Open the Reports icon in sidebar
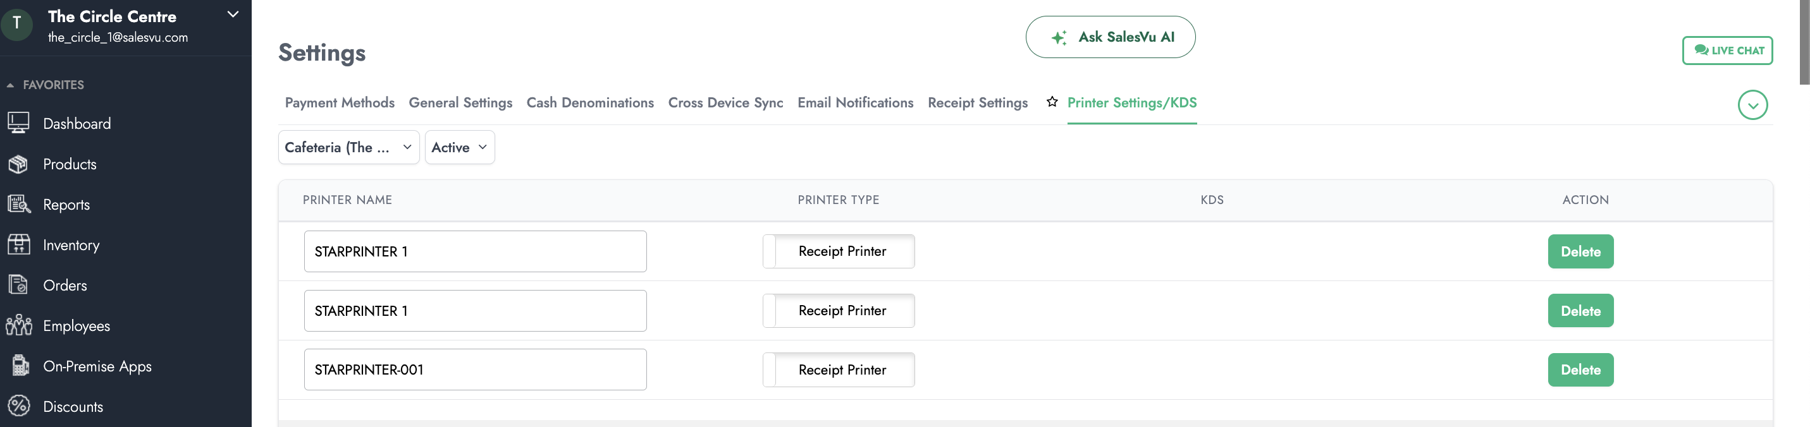 pos(18,205)
